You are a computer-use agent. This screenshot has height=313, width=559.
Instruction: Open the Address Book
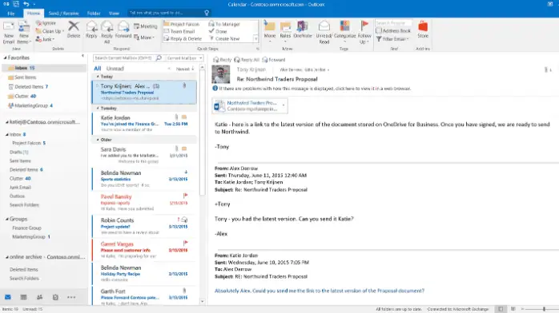tap(393, 31)
